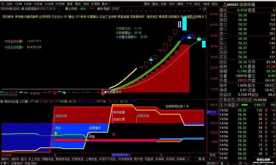Toggle the 侧边栏 sidebar expander
This screenshot has height=165, width=276.
coord(212,163)
